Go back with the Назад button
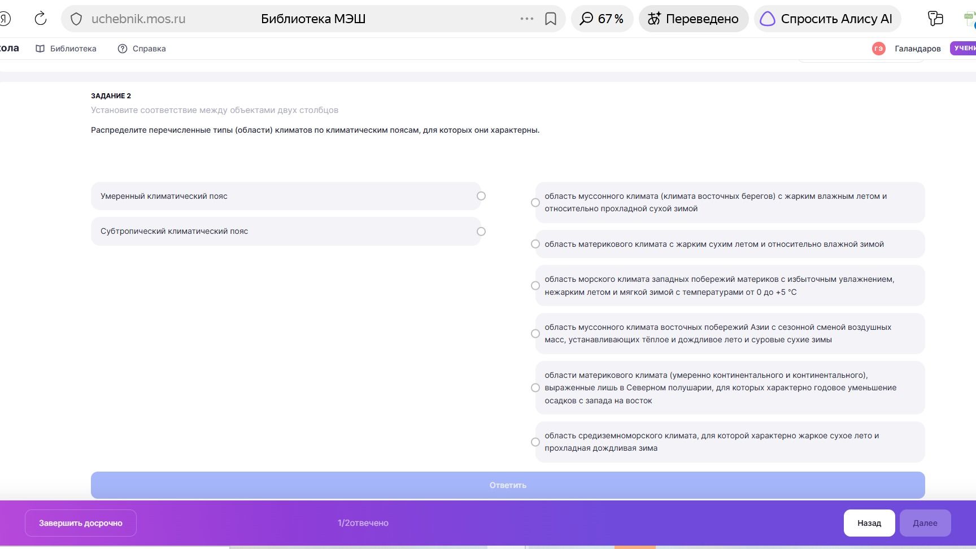This screenshot has width=976, height=549. tap(869, 523)
